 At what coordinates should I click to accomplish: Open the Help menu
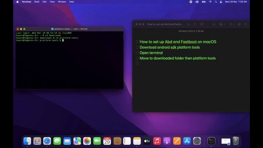(x=72, y=2)
